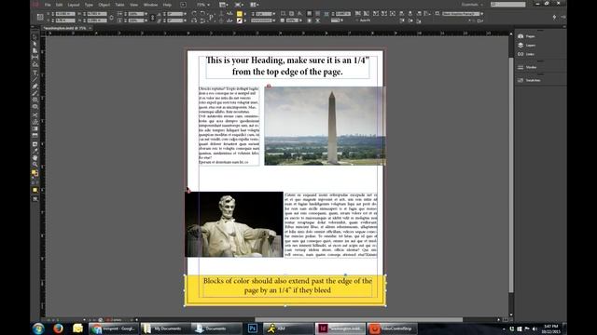
Task: Select the Line tool
Action: coord(35,79)
